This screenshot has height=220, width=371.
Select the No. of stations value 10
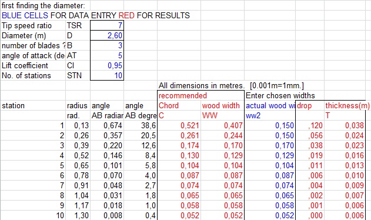(107, 75)
